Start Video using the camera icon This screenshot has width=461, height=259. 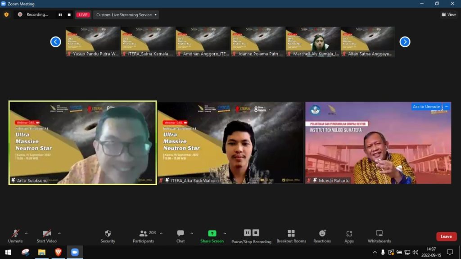click(x=46, y=236)
